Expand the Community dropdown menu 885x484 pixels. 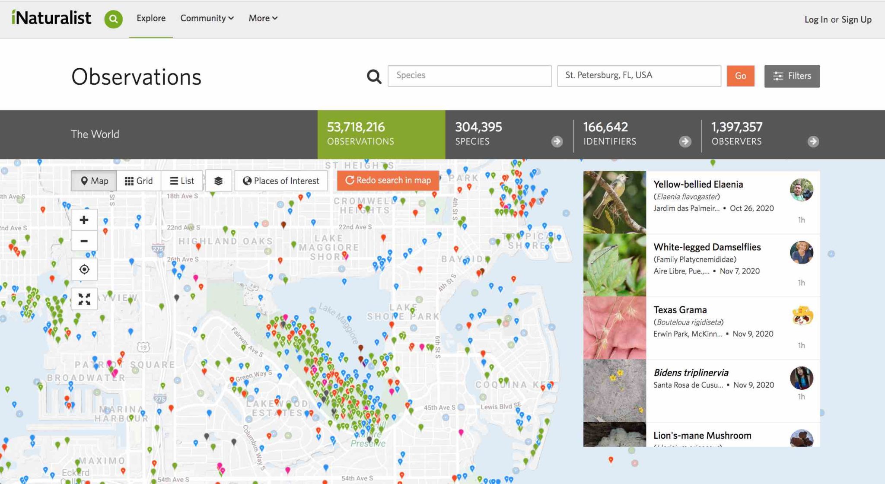(x=207, y=18)
